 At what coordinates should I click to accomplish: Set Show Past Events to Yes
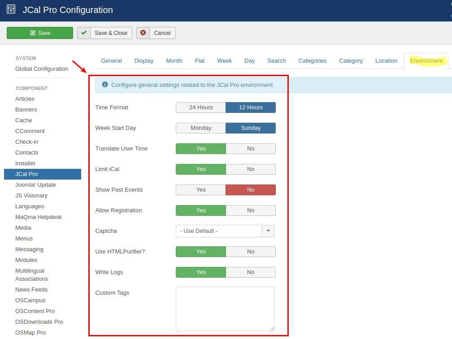(x=201, y=189)
